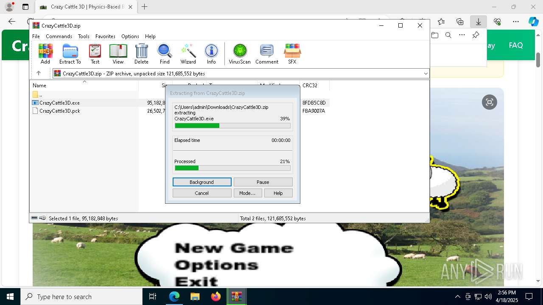Pause the extraction
Viewport: 543px width, 305px height.
tap(263, 182)
